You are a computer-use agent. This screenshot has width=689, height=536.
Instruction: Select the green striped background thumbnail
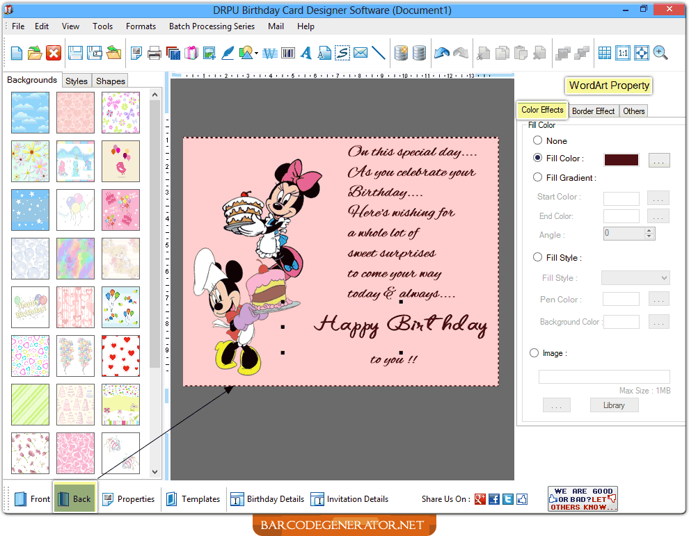31,405
